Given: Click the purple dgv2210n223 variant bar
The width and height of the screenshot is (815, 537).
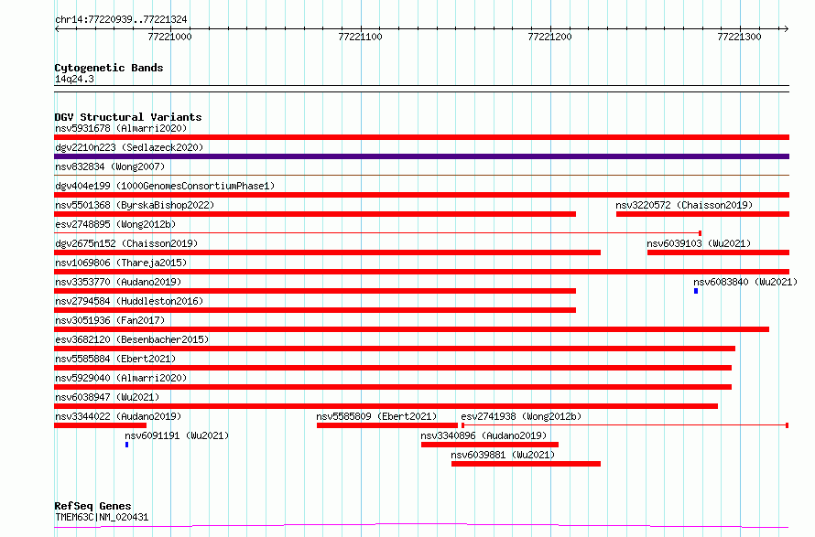Looking at the screenshot, I should tap(421, 156).
